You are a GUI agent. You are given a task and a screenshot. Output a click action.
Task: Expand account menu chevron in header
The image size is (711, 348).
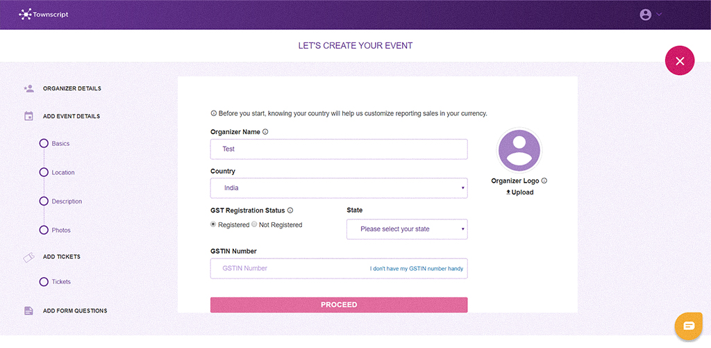659,14
